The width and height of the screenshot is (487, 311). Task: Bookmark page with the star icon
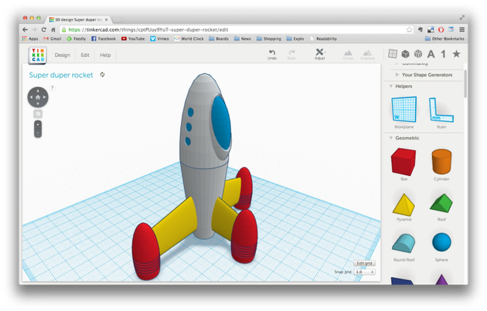(410, 30)
